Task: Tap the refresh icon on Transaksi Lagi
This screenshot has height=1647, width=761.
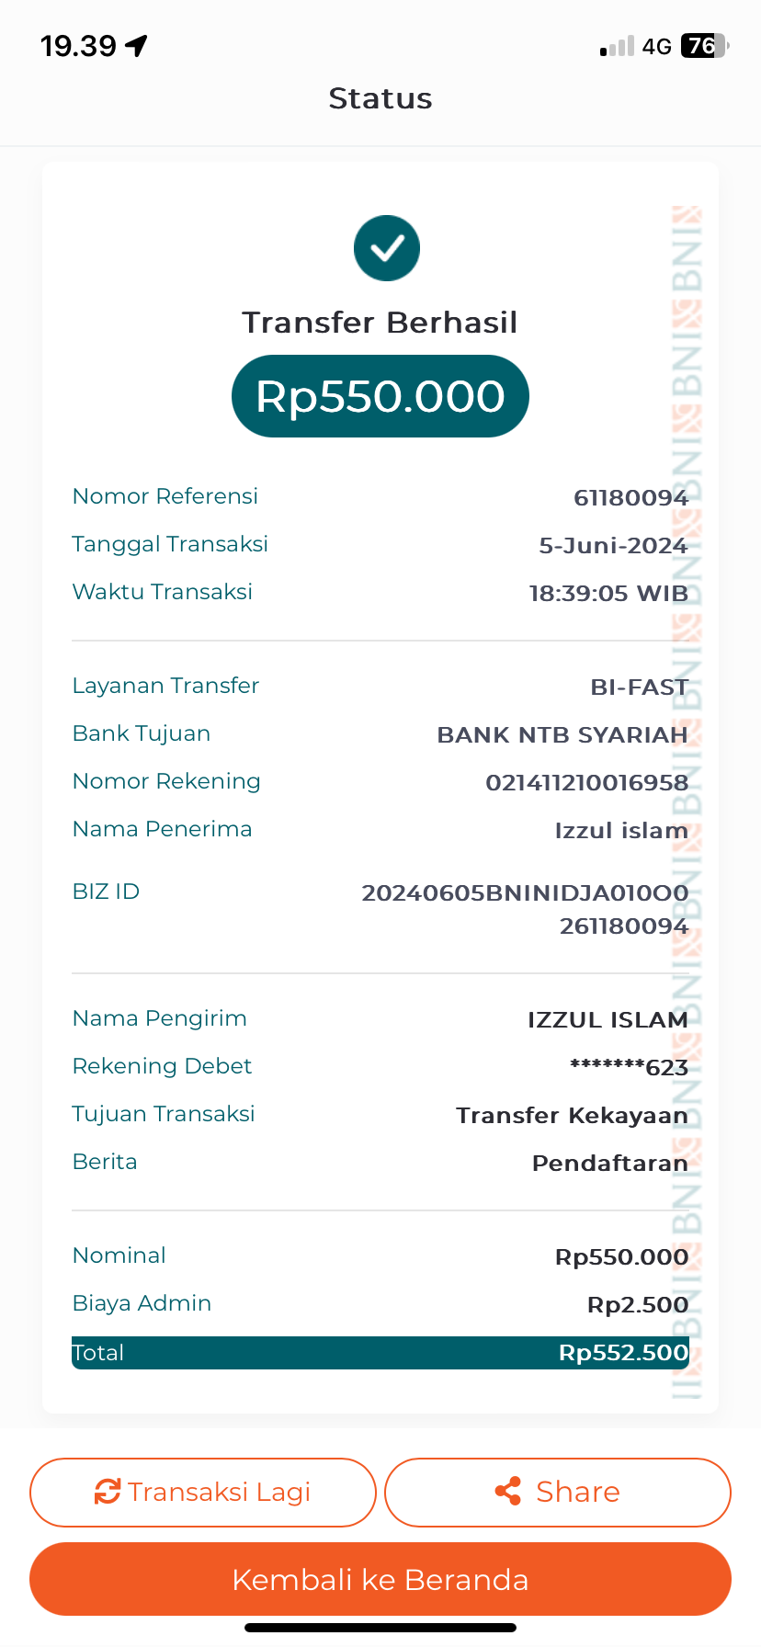Action: coord(108,1492)
